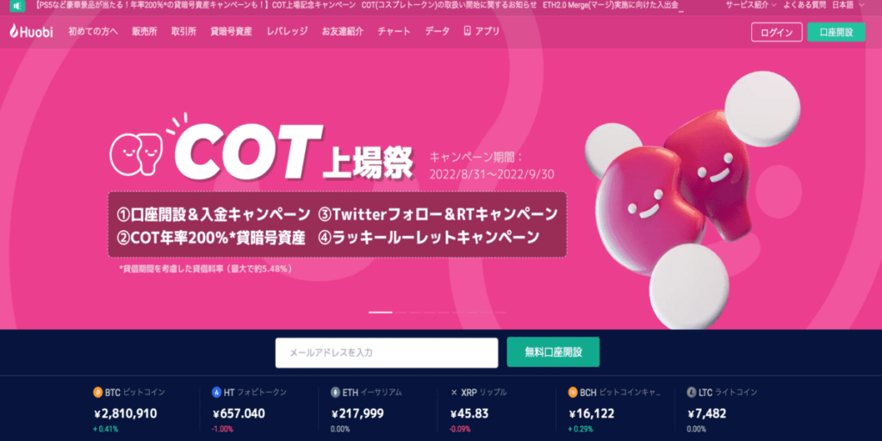Open the 取引所 menu item
Image resolution: width=882 pixels, height=441 pixels.
coord(184,32)
